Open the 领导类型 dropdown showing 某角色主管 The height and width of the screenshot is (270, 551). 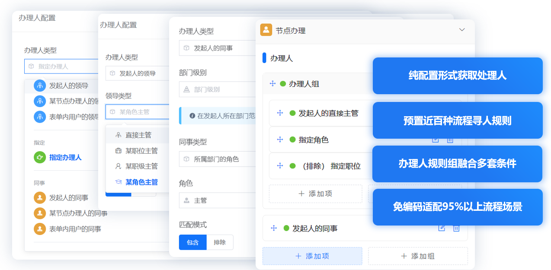click(x=137, y=112)
